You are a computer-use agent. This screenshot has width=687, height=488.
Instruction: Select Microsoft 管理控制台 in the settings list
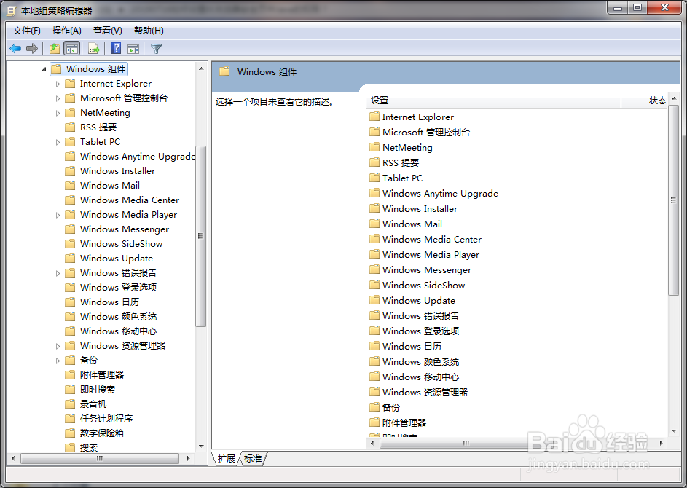(x=426, y=132)
